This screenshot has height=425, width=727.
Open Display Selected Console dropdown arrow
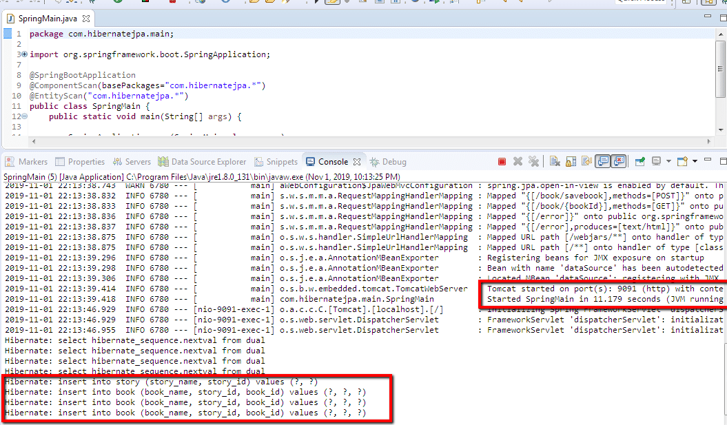pyautogui.click(x=669, y=162)
